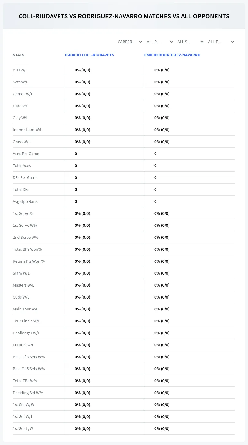Select the YTD W/L row label

pos(20,70)
